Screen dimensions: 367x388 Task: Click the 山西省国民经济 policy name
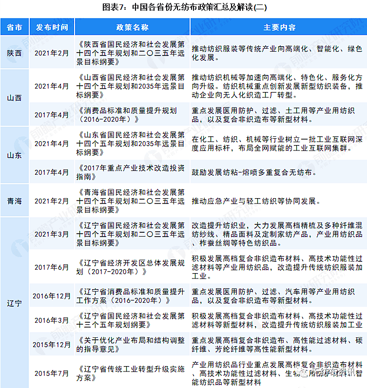pyautogui.click(x=130, y=86)
